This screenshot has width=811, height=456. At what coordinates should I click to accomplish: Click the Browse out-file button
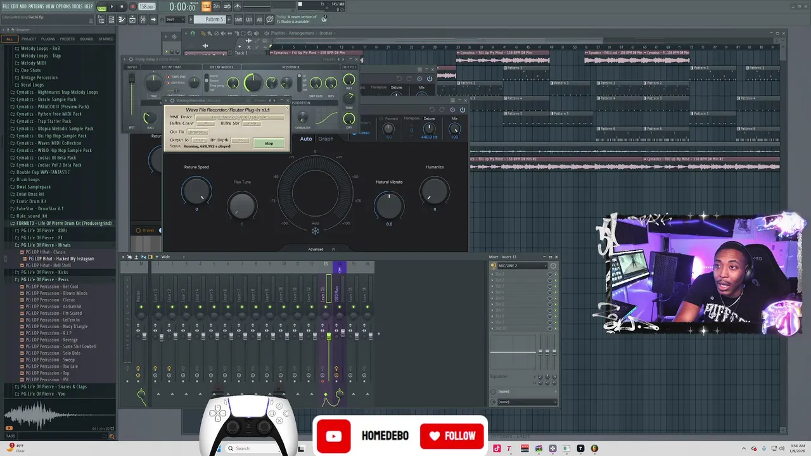198,132
